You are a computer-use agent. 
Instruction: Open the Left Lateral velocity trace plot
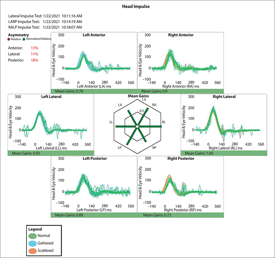point(51,122)
